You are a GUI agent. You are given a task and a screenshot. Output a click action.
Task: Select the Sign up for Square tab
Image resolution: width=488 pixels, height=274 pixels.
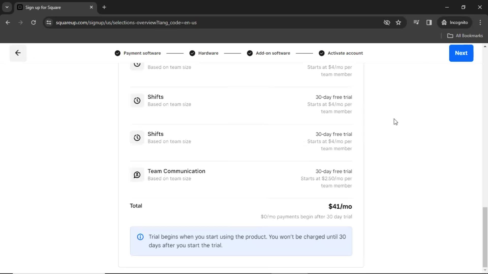coord(55,7)
